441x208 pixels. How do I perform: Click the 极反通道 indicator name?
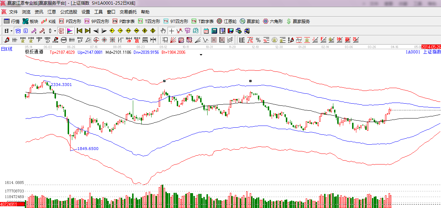pos(34,52)
